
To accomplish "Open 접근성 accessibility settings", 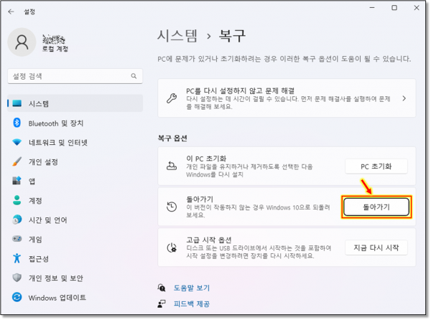I will (40, 259).
